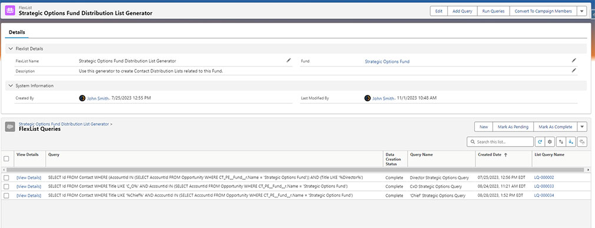Image resolution: width=595 pixels, height=228 pixels.
Task: Click the query text containing '%Chief%'
Action: click(201, 196)
